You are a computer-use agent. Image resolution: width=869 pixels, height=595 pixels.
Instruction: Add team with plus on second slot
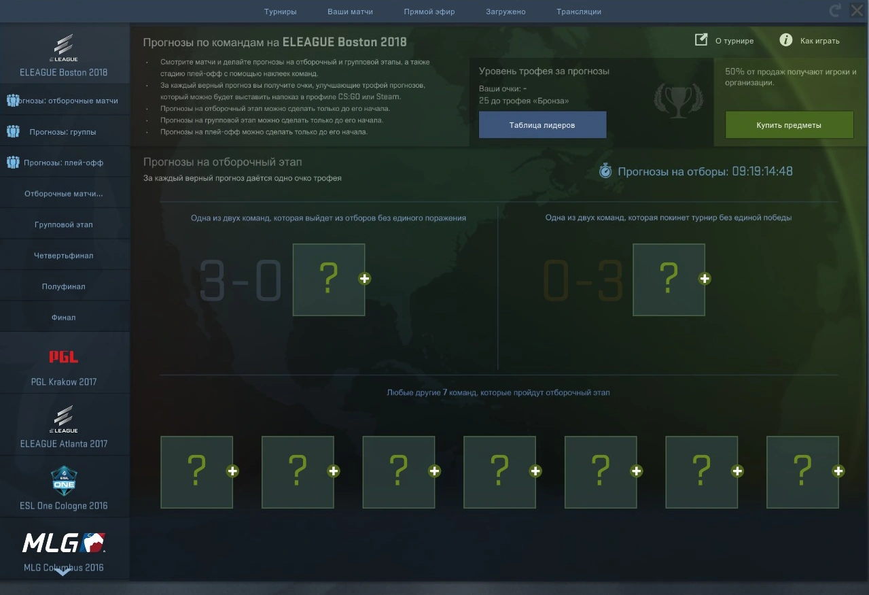[x=334, y=471]
